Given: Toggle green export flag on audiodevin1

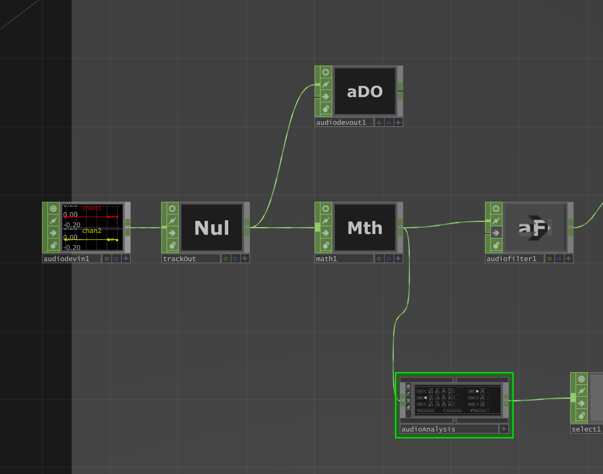Looking at the screenshot, I should coord(107,258).
